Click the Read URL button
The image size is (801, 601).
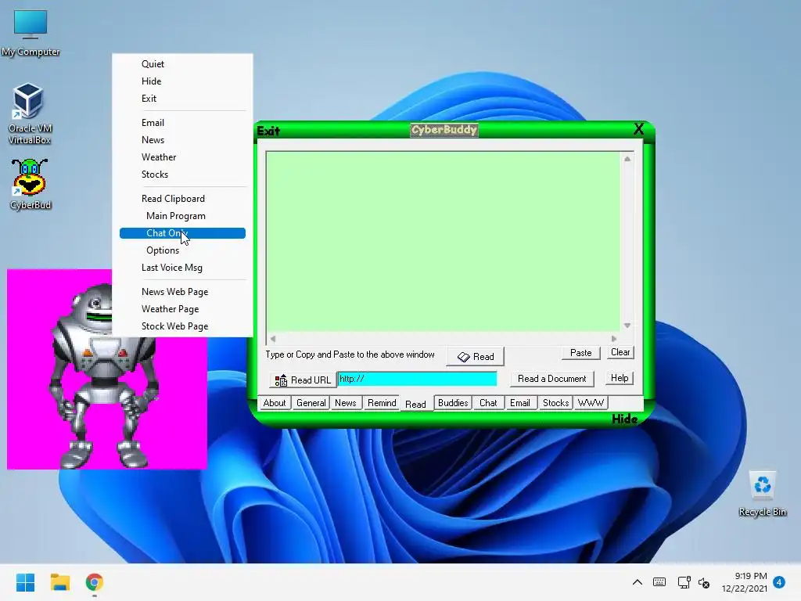click(303, 380)
